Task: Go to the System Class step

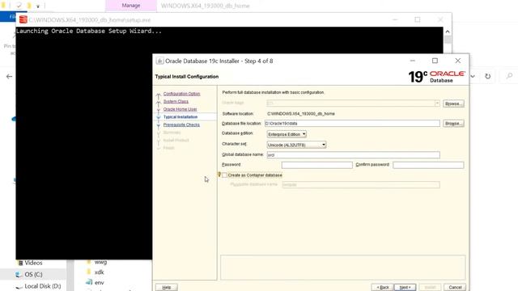Action: pyautogui.click(x=176, y=101)
